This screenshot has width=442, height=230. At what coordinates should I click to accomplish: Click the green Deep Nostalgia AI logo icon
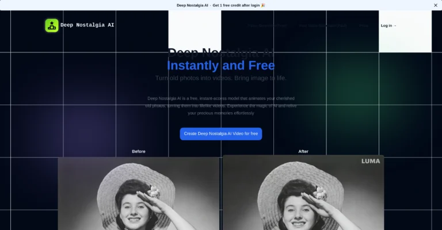tap(52, 25)
